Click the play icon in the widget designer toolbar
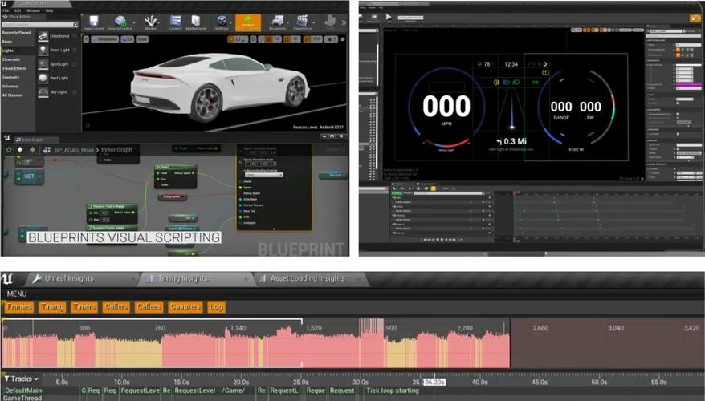 click(x=389, y=17)
